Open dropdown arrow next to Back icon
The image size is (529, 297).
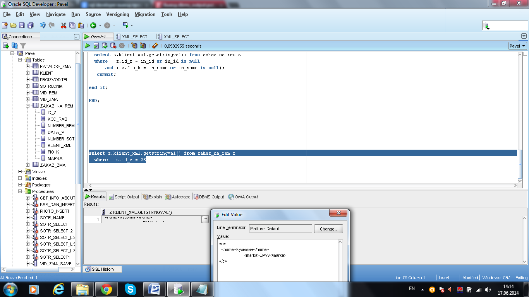pos(100,25)
